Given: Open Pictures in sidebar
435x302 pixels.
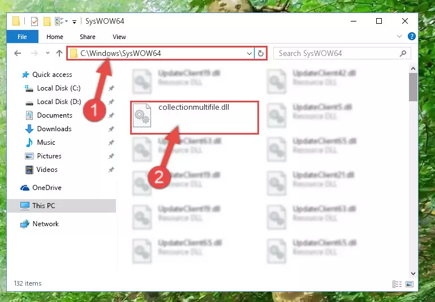Looking at the screenshot, I should pos(49,156).
